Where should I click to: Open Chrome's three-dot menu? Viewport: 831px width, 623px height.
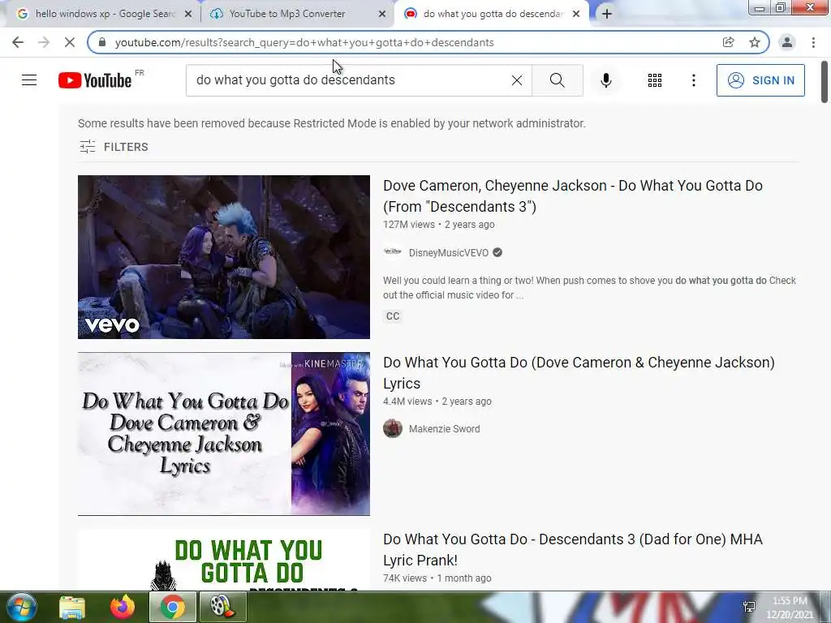(813, 42)
